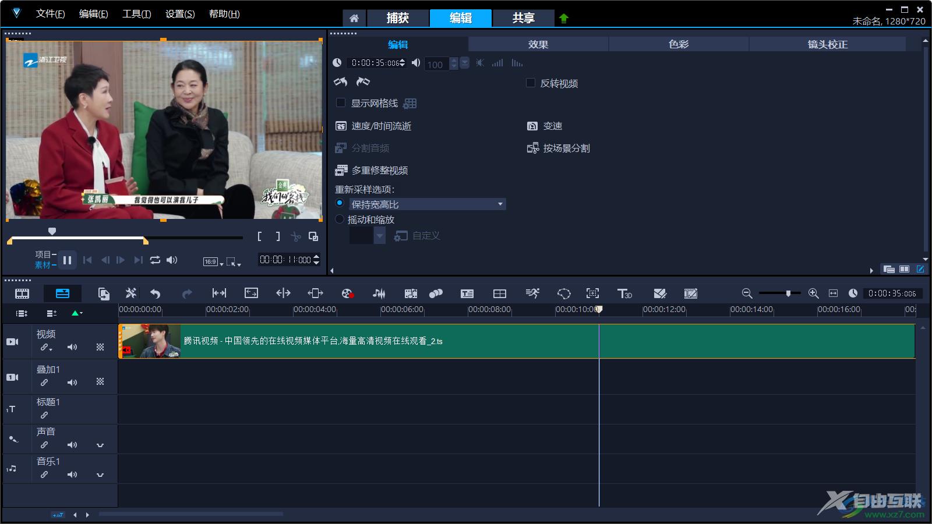Open 变速 variable speed option
Viewport: 932px width, 524px height.
(x=545, y=126)
